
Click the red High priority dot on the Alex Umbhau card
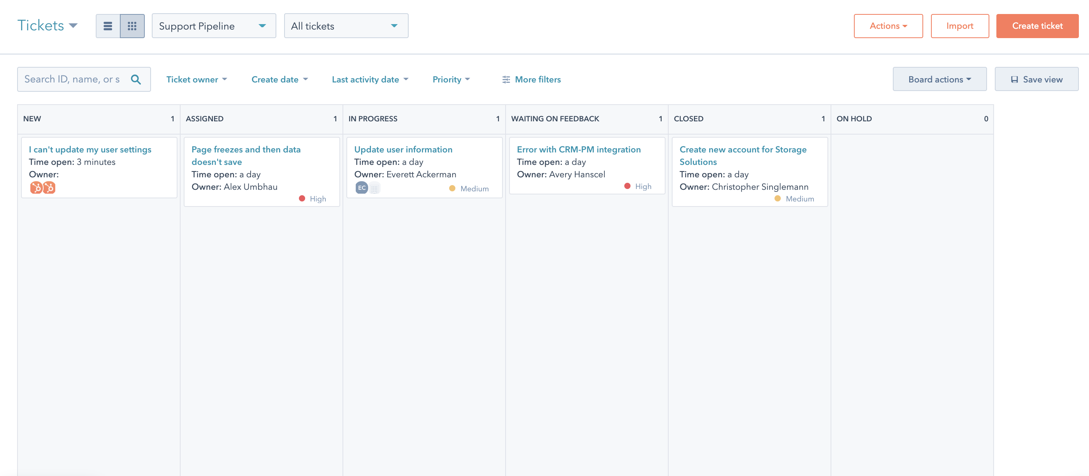pos(302,198)
